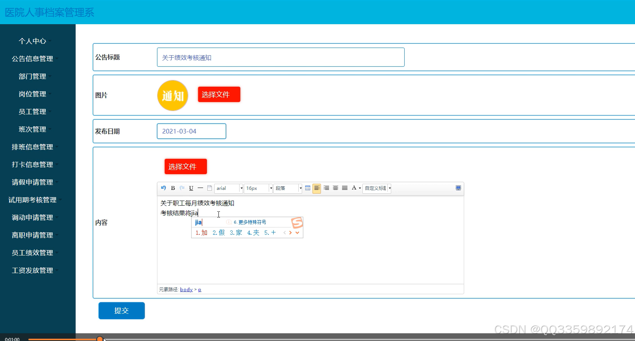Click the Sogou input method logo
Viewport: 635px width, 341px height.
point(297,222)
